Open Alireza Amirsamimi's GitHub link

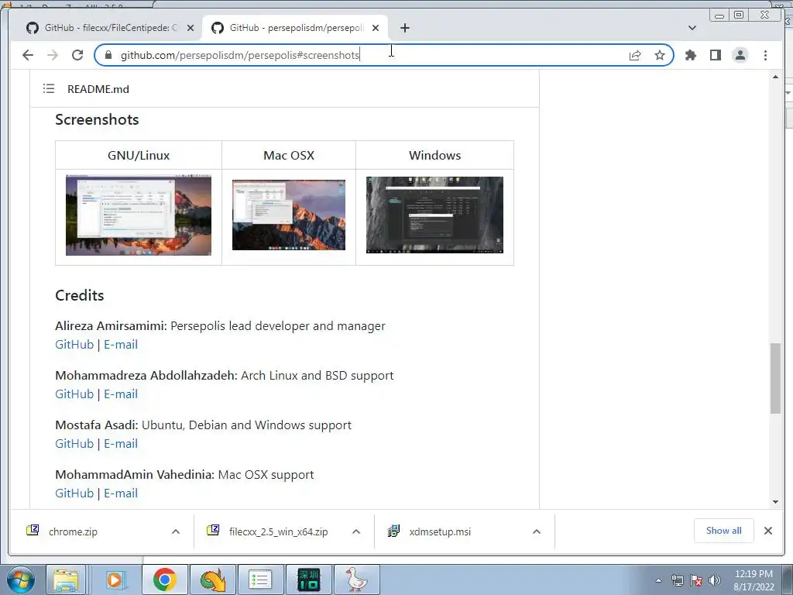pos(74,345)
